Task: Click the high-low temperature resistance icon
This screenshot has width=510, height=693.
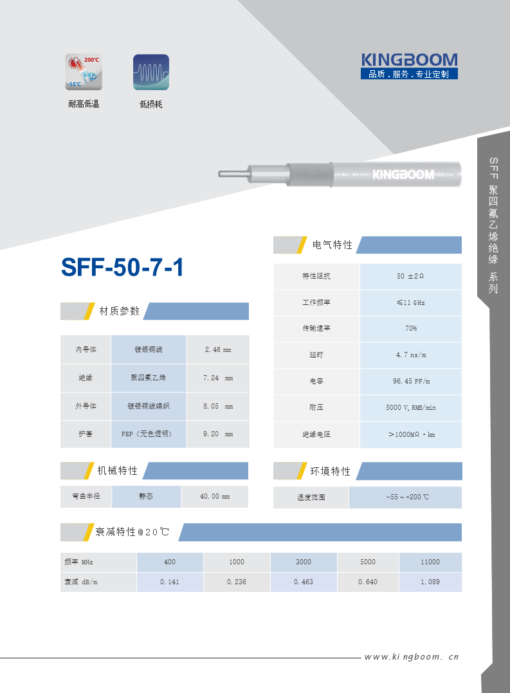Action: [x=84, y=72]
